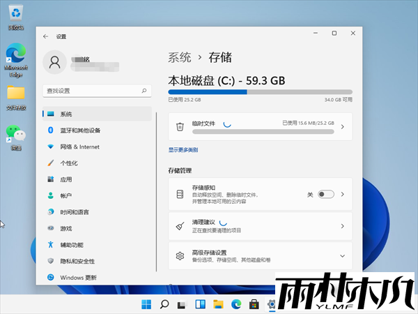Open 清理建议 via its chevron

coord(341,226)
